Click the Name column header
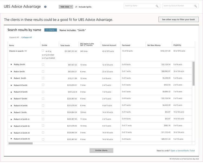The width and height of the screenshot is (203, 163). [x=12, y=45]
